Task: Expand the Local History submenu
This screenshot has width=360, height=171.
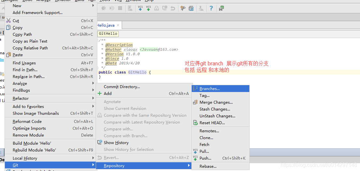Action: tap(93, 158)
